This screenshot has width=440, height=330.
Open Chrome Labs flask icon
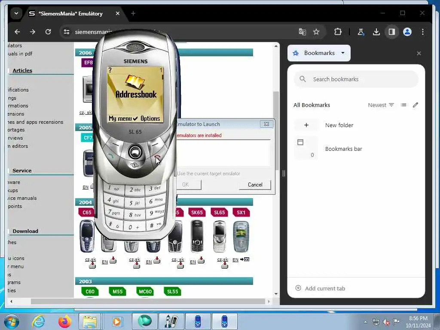[361, 32]
